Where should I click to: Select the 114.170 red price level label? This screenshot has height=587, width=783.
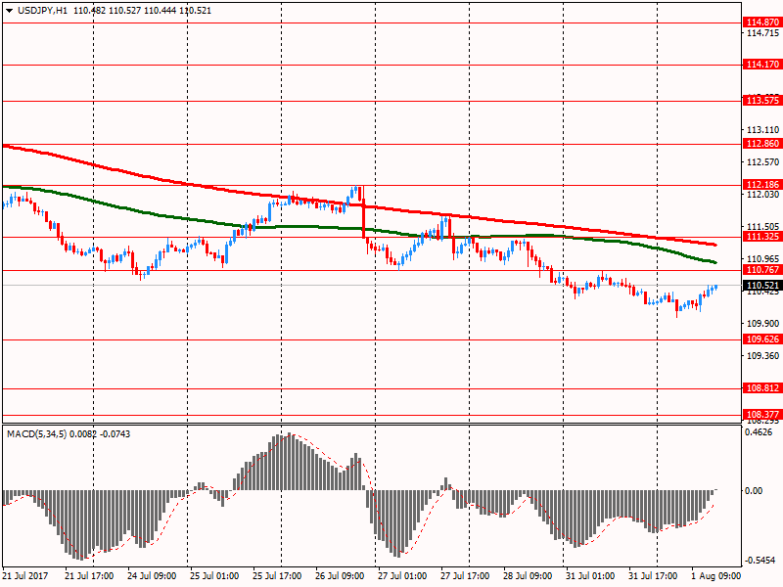pyautogui.click(x=762, y=65)
